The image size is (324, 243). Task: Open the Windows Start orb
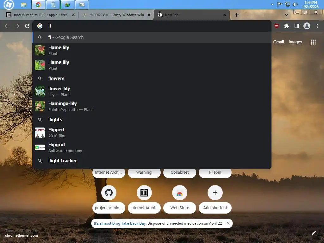click(9, 4)
